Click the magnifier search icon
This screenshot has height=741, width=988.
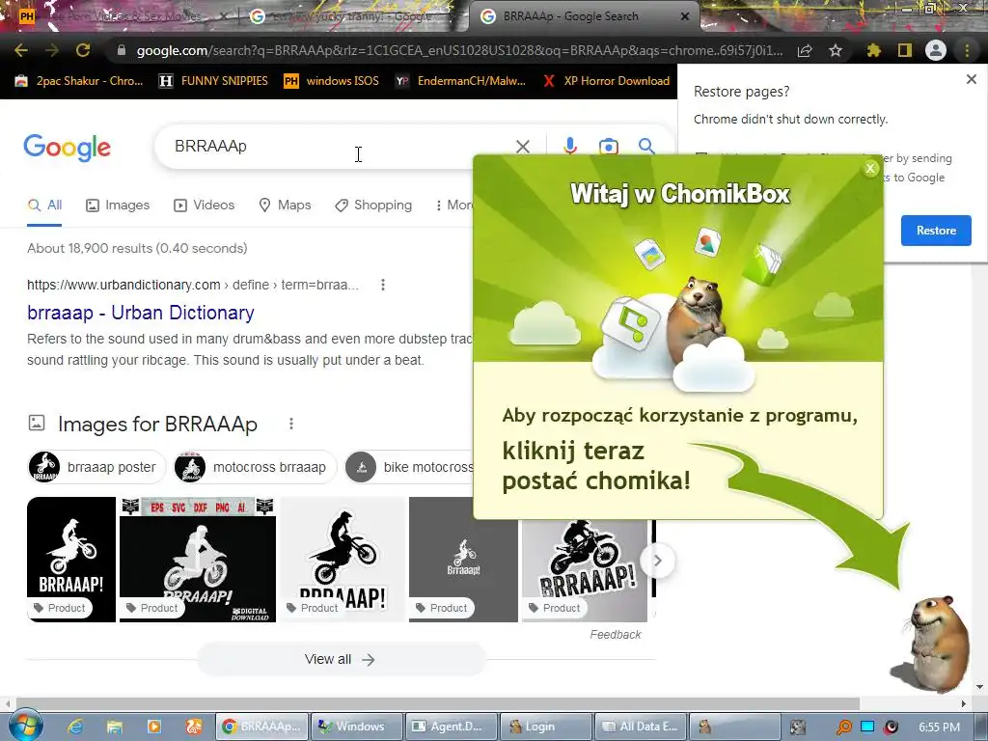pyautogui.click(x=645, y=147)
